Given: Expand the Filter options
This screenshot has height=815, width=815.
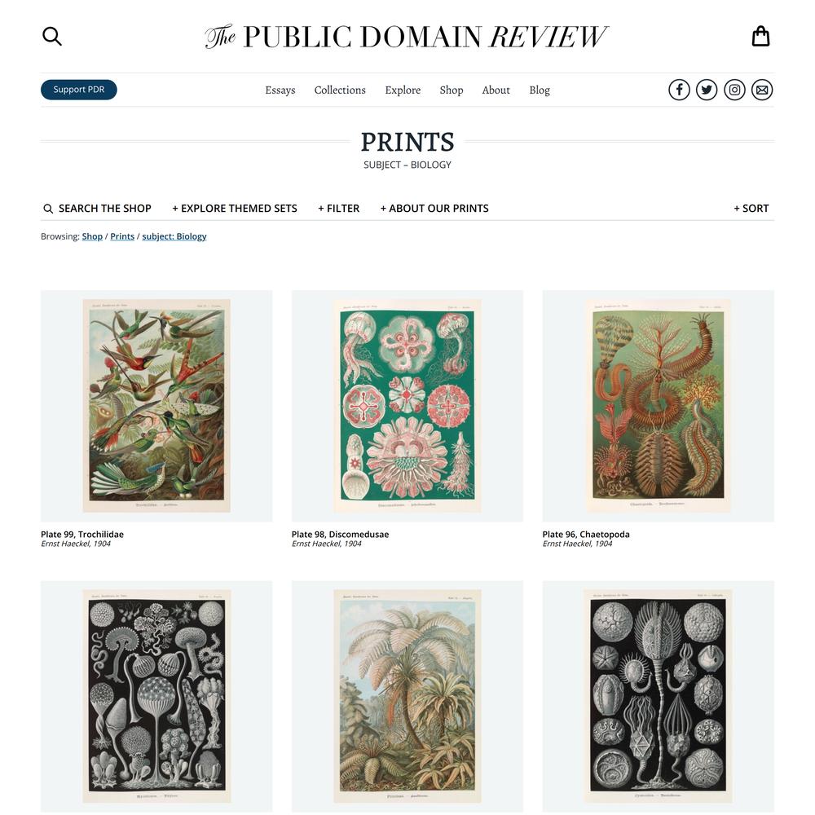Looking at the screenshot, I should tap(338, 209).
